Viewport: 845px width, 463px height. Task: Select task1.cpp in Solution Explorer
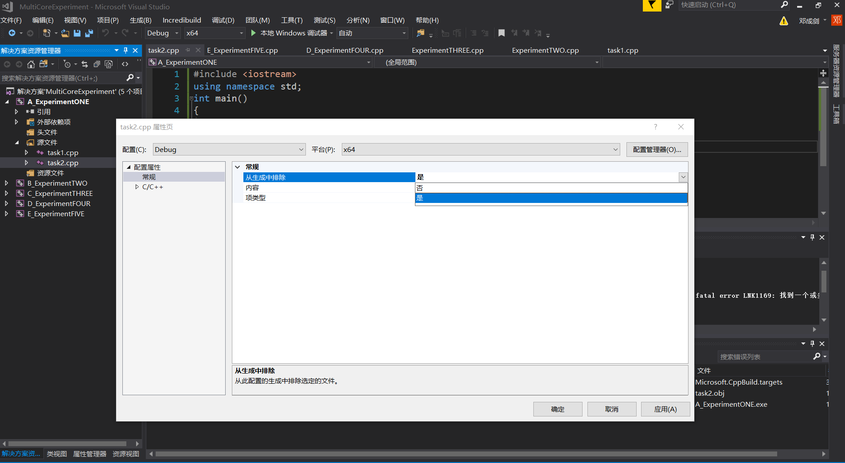tap(63, 153)
